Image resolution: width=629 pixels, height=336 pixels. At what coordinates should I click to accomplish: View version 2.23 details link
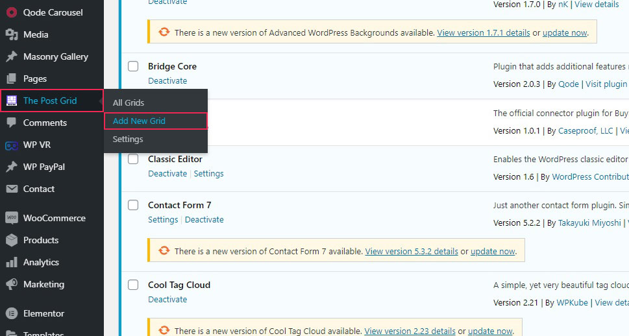coord(410,331)
